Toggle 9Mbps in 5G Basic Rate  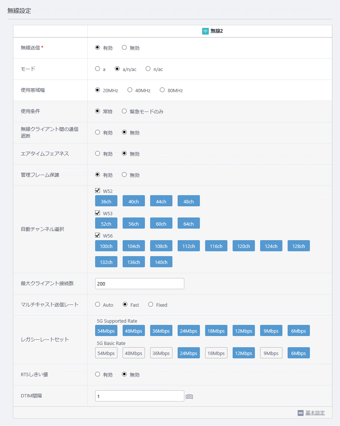pyautogui.click(x=271, y=353)
